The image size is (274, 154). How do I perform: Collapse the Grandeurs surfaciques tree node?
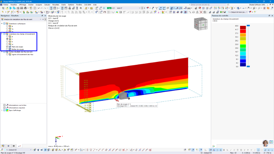pyautogui.click(x=2, y=23)
